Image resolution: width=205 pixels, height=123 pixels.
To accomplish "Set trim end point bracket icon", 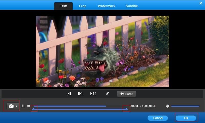I will coord(80,94).
